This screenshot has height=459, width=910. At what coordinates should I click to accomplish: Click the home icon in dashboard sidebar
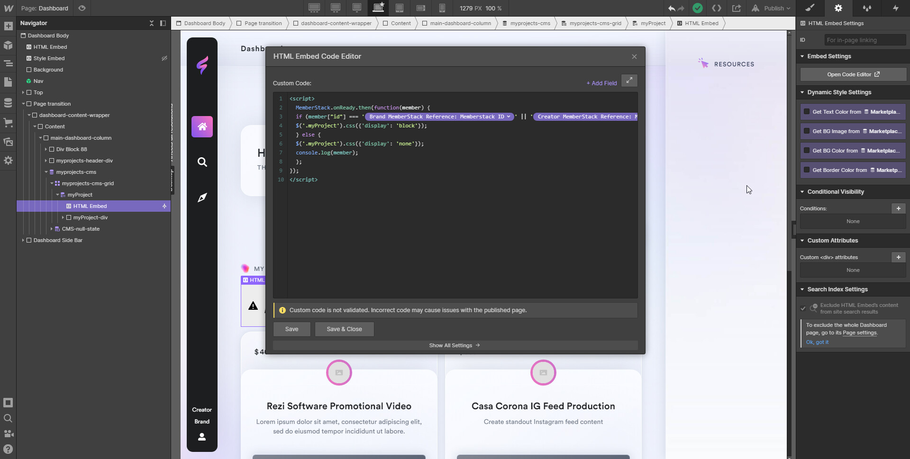tap(202, 126)
